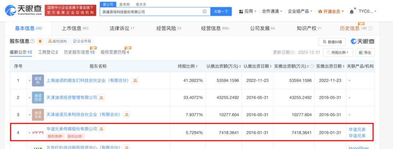Image resolution: width=393 pixels, height=149 pixels.
Task: Expand row for 天津迪诺兄弟科技合伙企业
Action: point(29,115)
